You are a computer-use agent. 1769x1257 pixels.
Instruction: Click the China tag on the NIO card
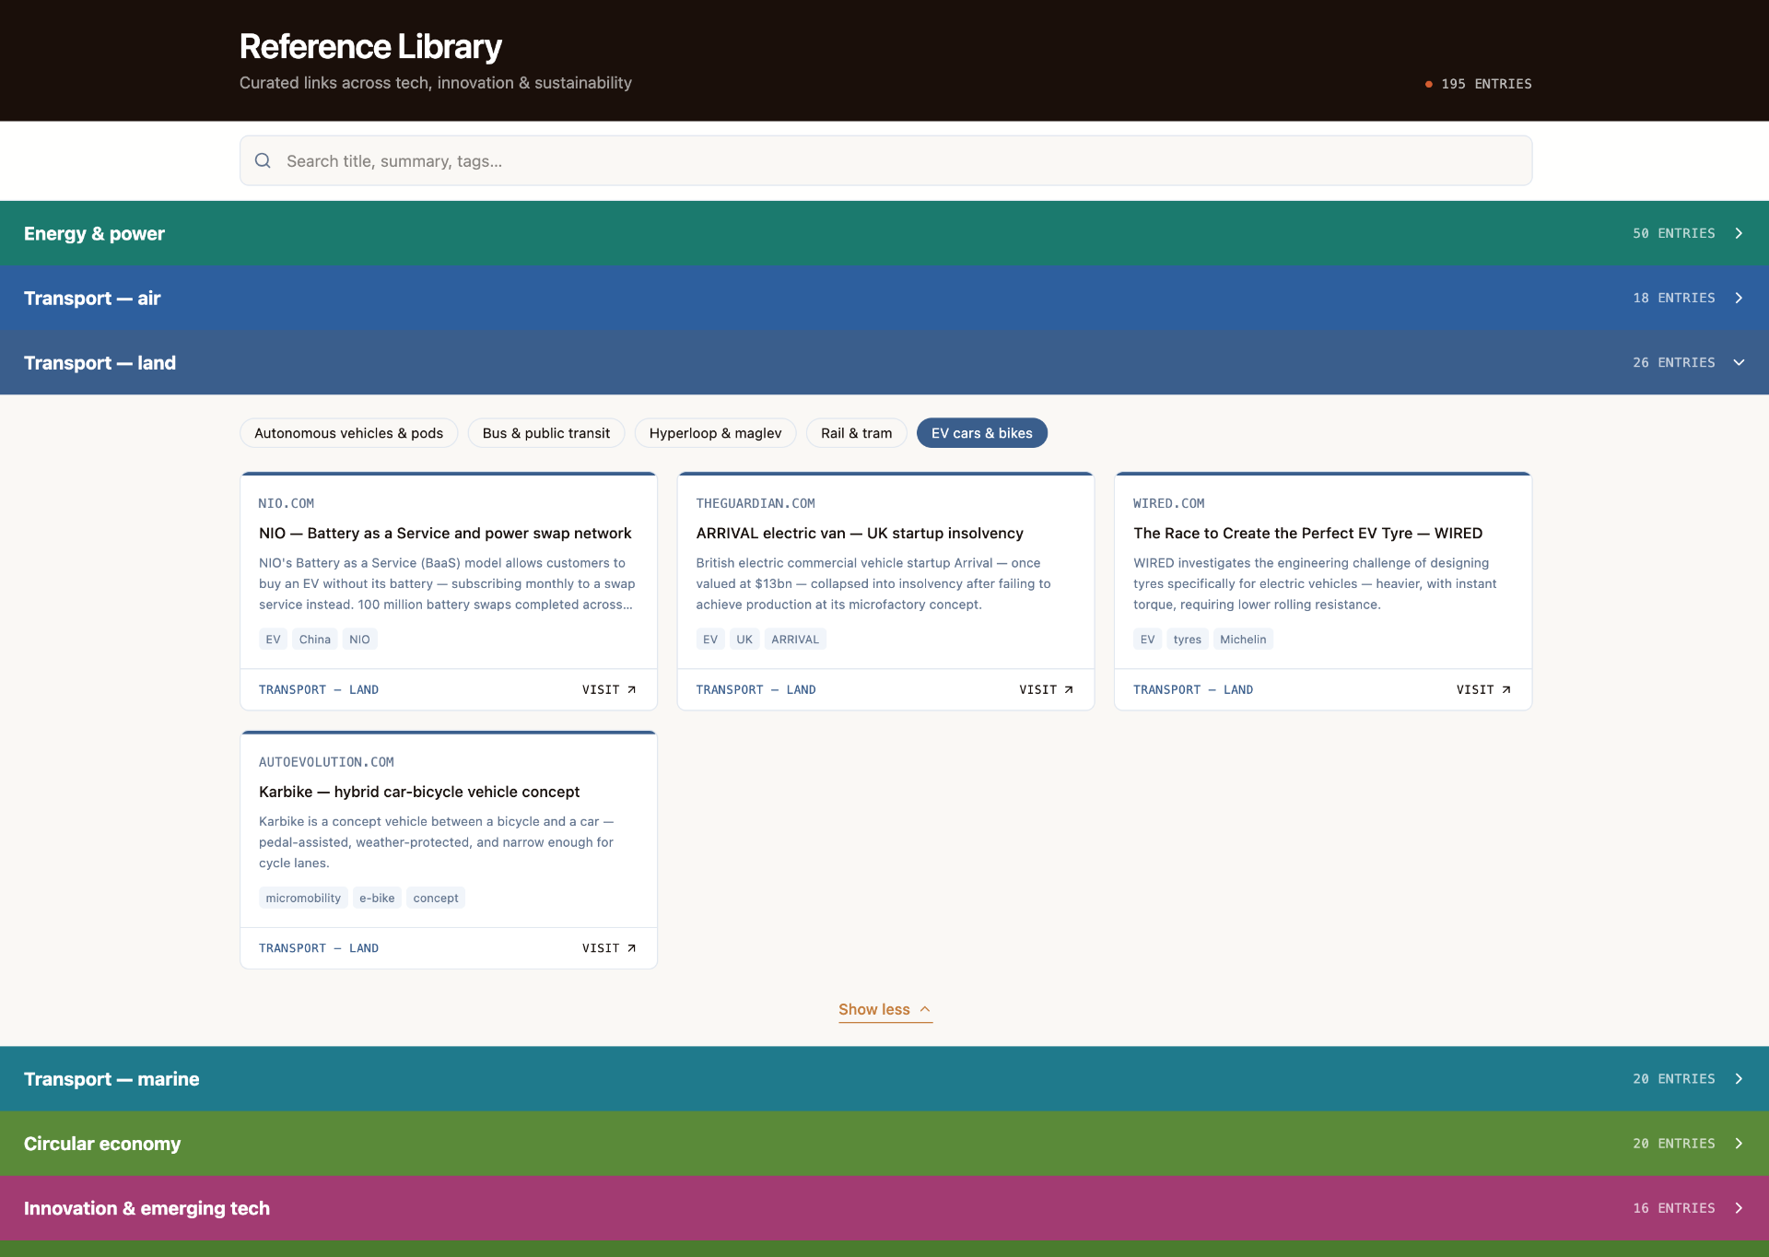coord(314,639)
